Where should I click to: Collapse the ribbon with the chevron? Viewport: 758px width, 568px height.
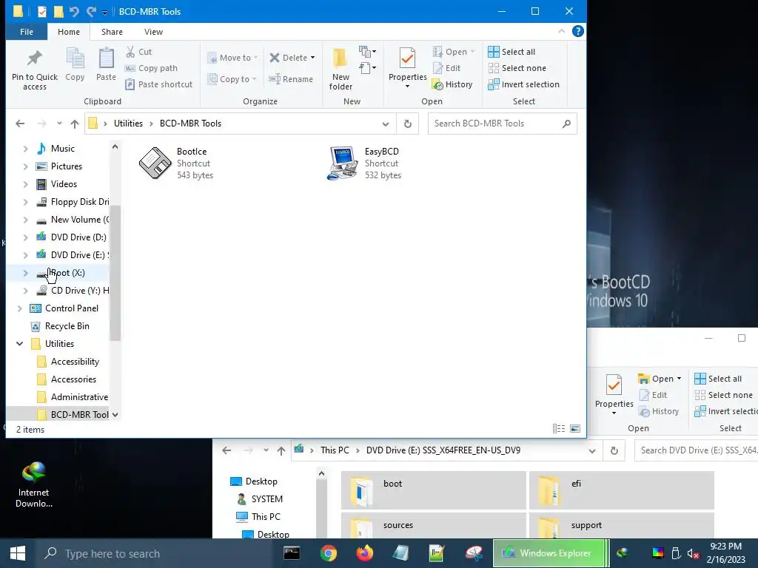[x=561, y=31]
